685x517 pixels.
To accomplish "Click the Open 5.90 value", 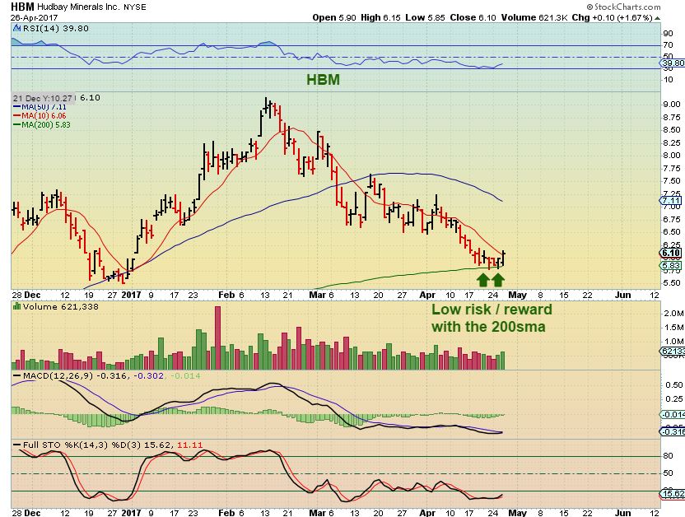I will coord(334,18).
